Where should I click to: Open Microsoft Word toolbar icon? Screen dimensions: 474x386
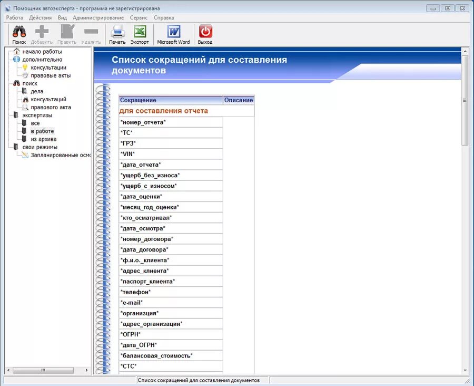pos(173,32)
